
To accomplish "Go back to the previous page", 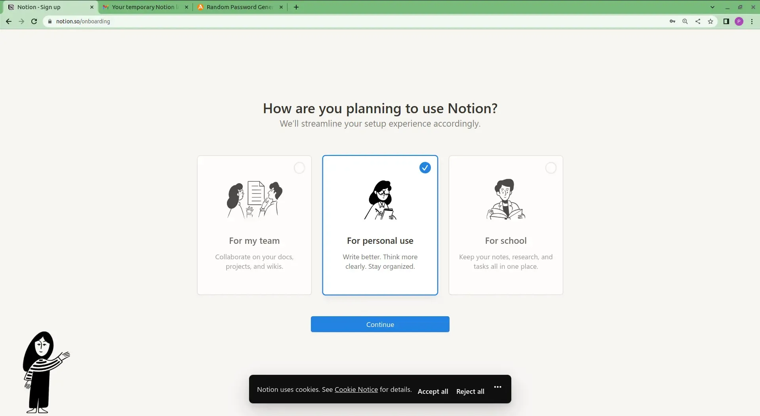I will pyautogui.click(x=9, y=21).
